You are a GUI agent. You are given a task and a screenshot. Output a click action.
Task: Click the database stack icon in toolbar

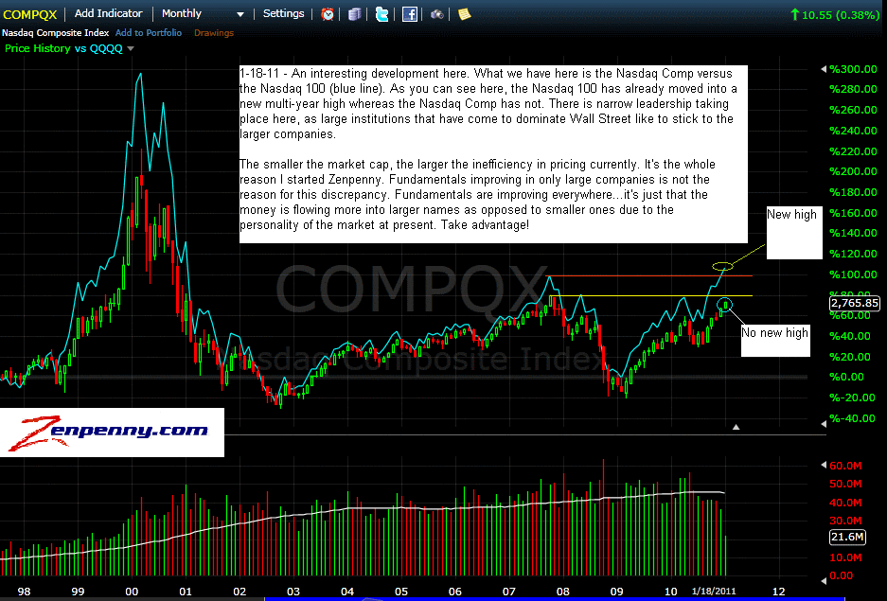tap(355, 14)
